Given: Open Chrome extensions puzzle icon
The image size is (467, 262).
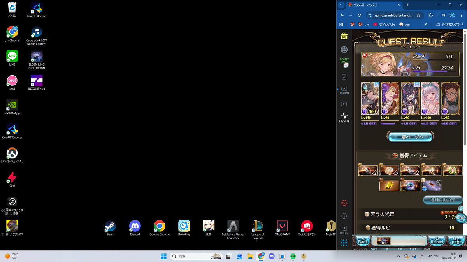Looking at the screenshot, I should tap(430, 15).
